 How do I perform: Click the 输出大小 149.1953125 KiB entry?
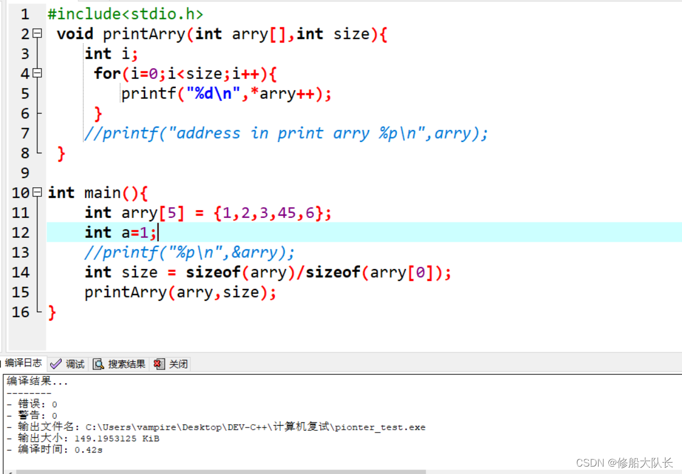pyautogui.click(x=83, y=438)
